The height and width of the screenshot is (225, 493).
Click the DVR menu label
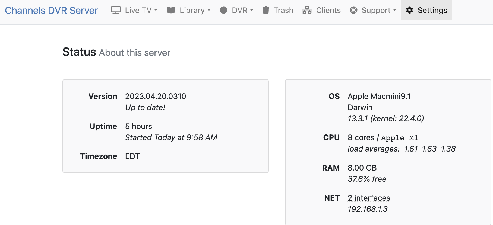tap(239, 10)
